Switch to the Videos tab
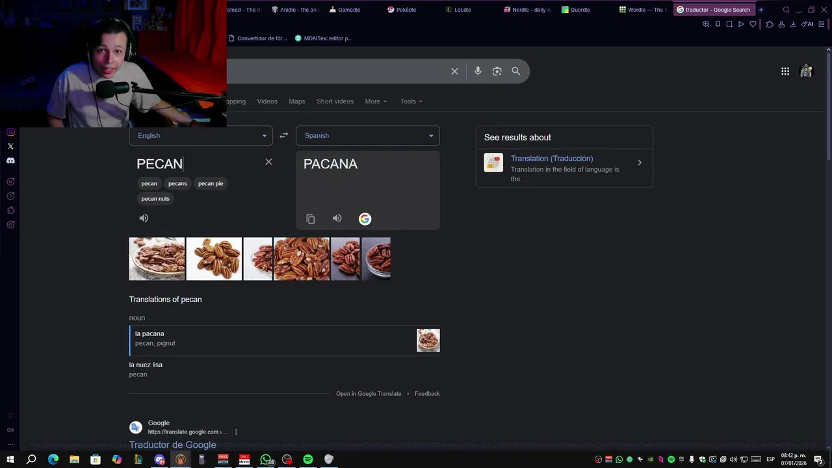The width and height of the screenshot is (832, 468). point(267,101)
